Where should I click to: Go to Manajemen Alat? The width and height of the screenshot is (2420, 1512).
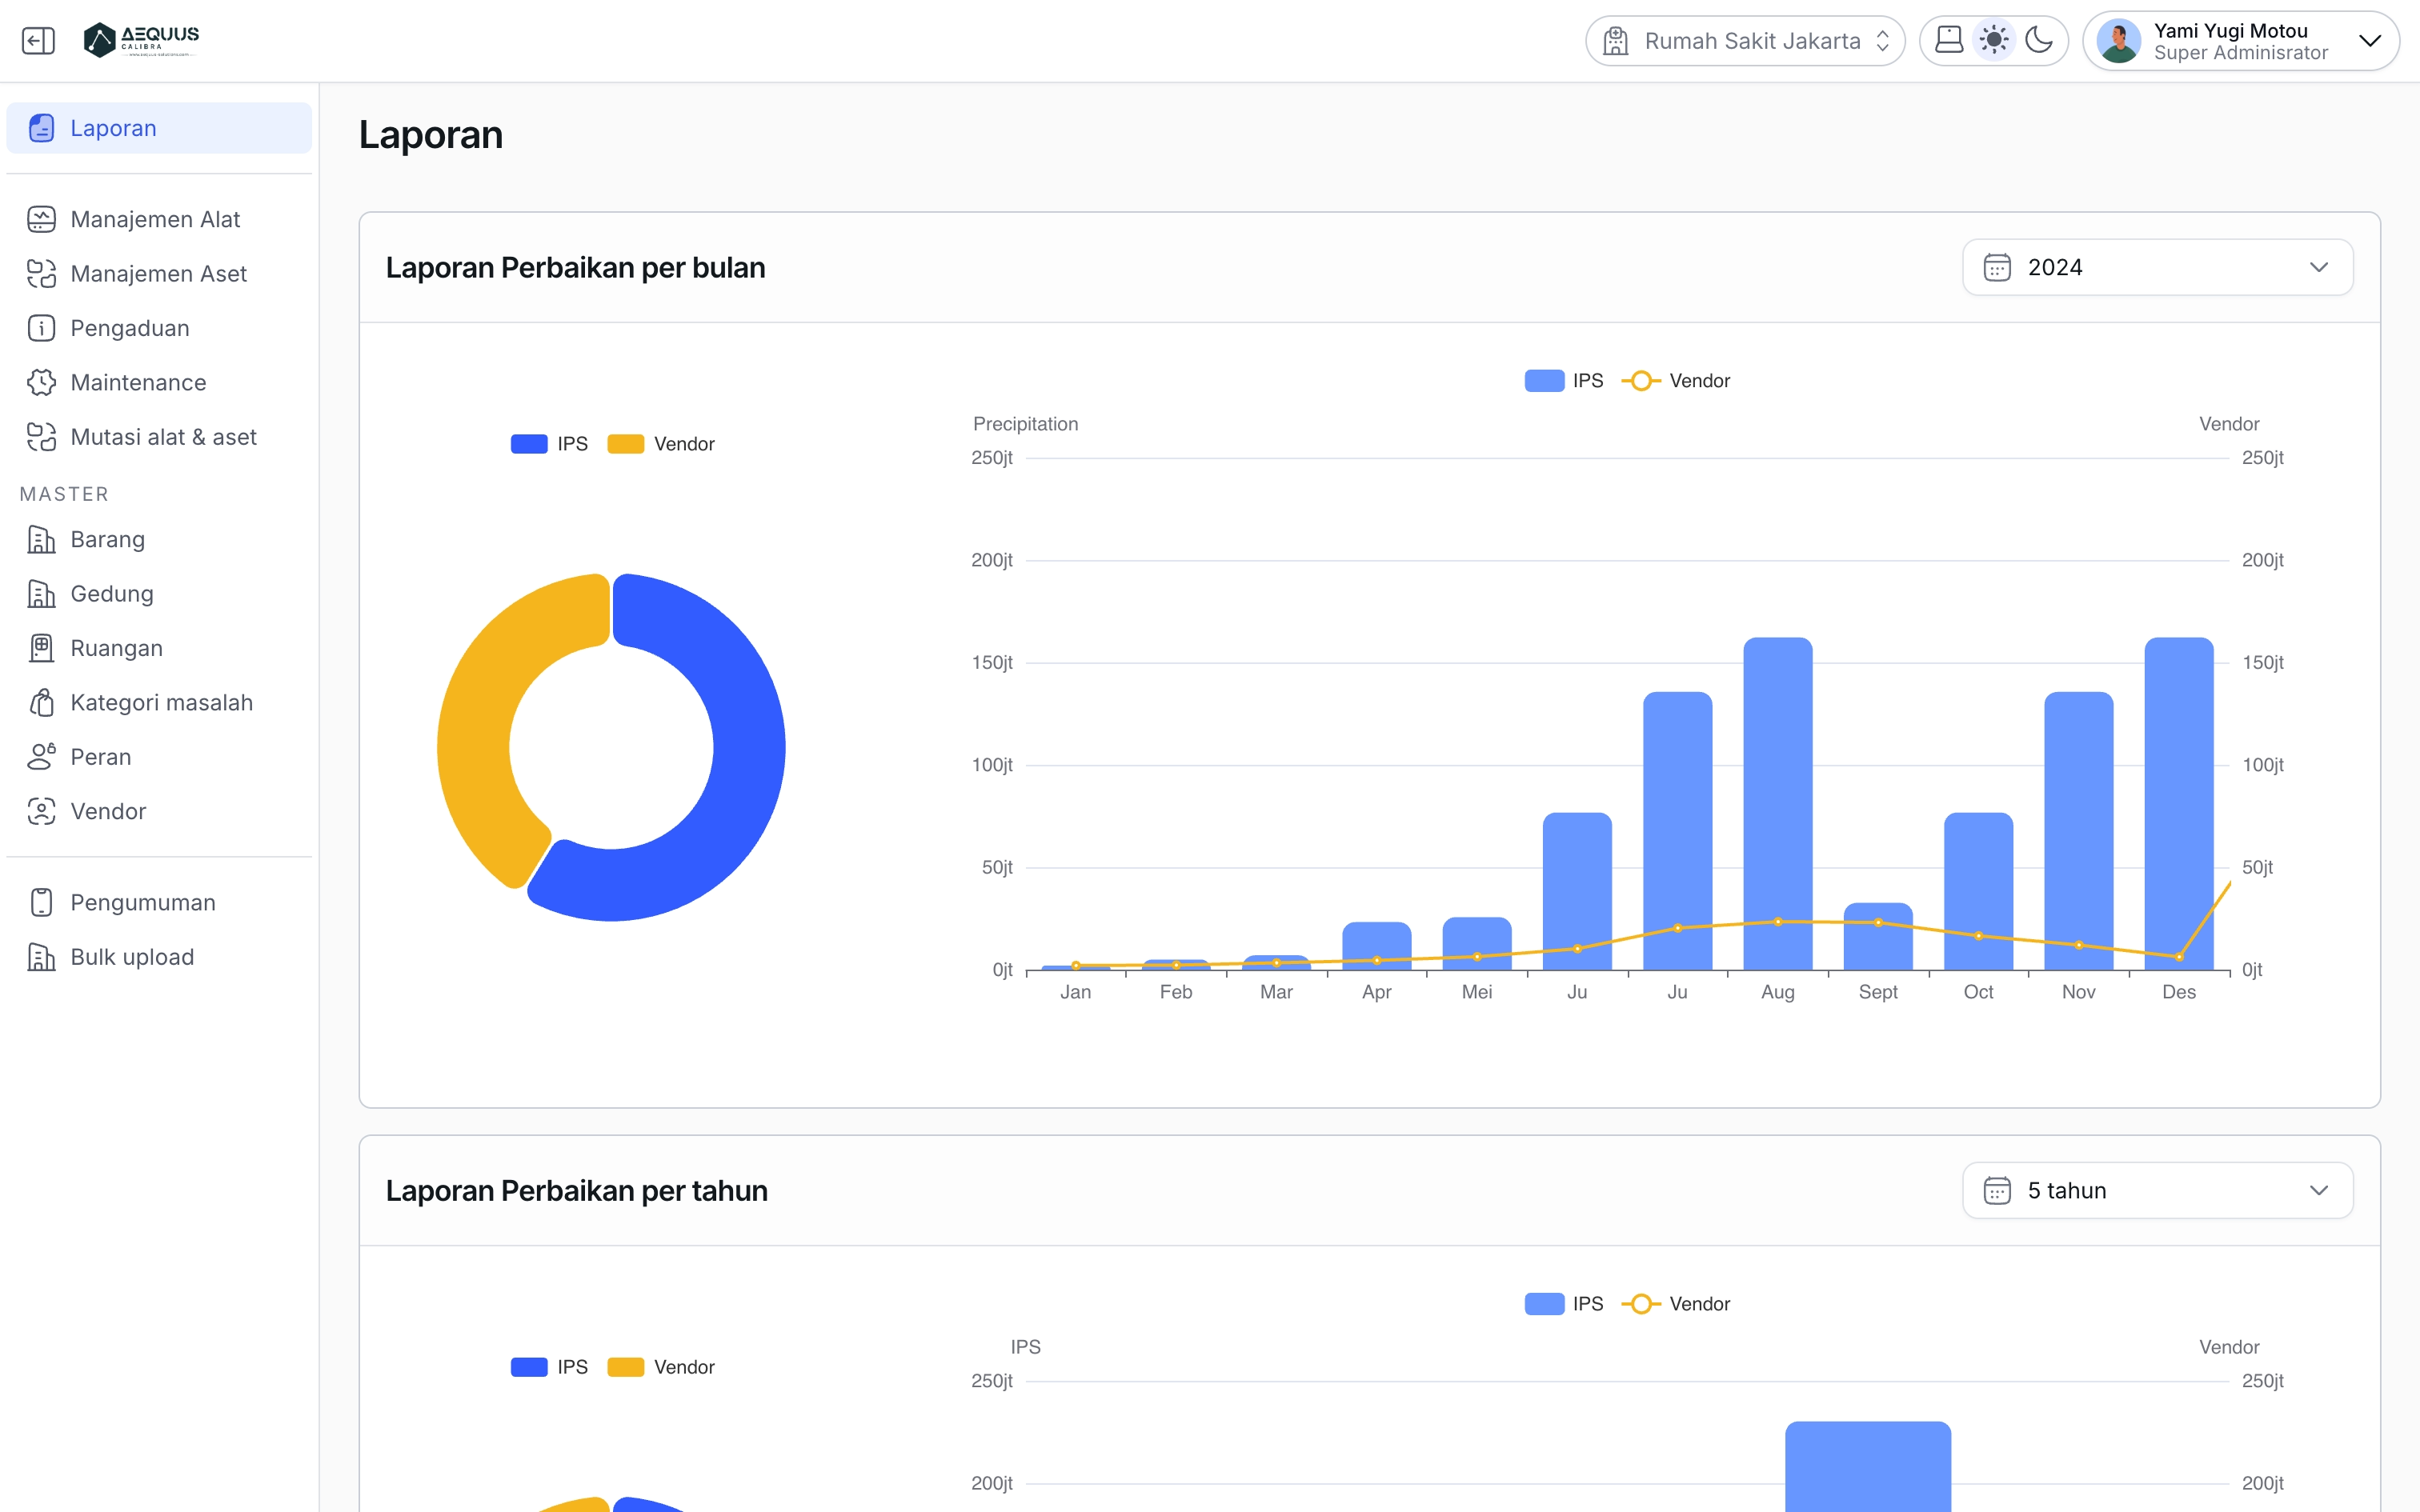159,219
